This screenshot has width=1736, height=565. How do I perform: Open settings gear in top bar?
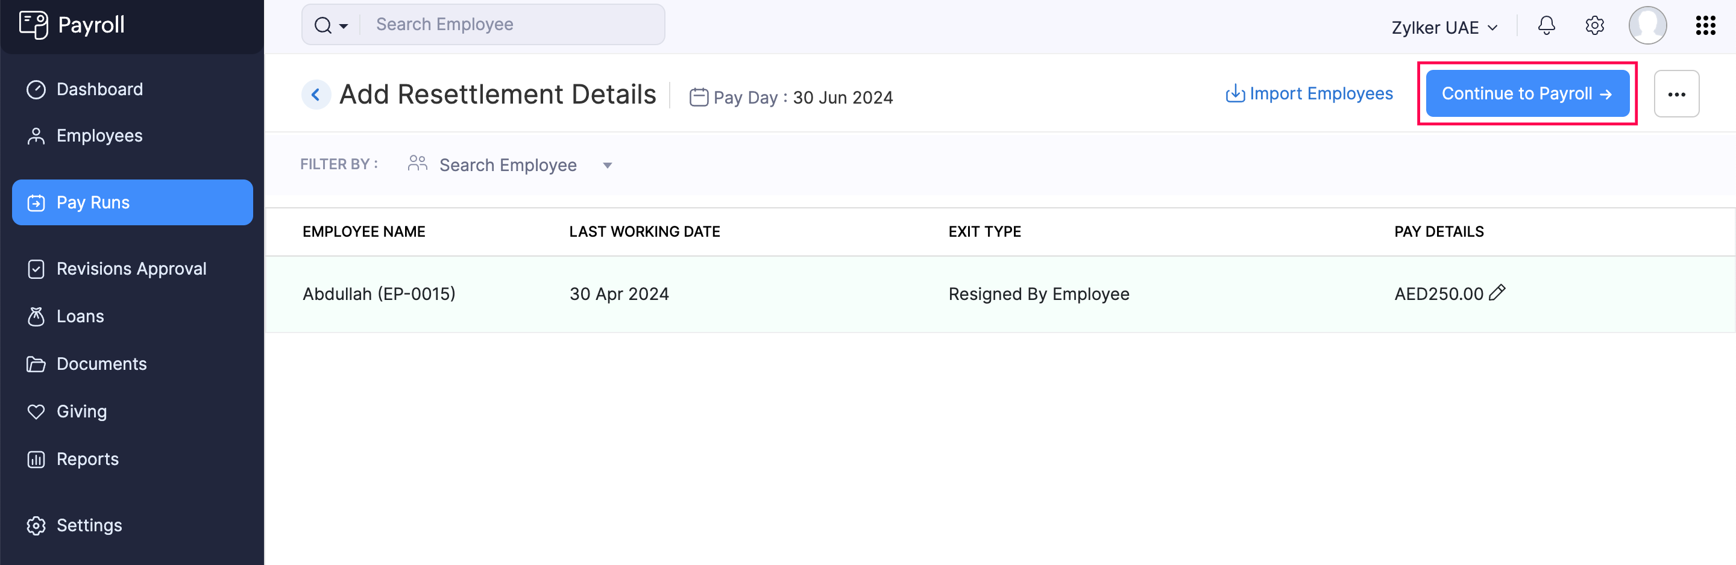[x=1594, y=25]
